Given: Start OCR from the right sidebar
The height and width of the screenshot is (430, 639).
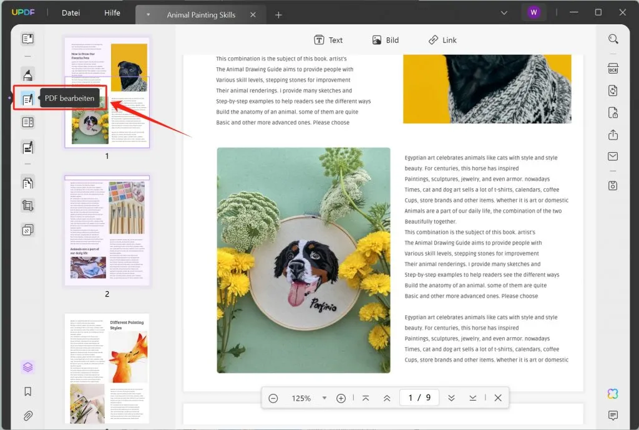Looking at the screenshot, I should (x=613, y=67).
